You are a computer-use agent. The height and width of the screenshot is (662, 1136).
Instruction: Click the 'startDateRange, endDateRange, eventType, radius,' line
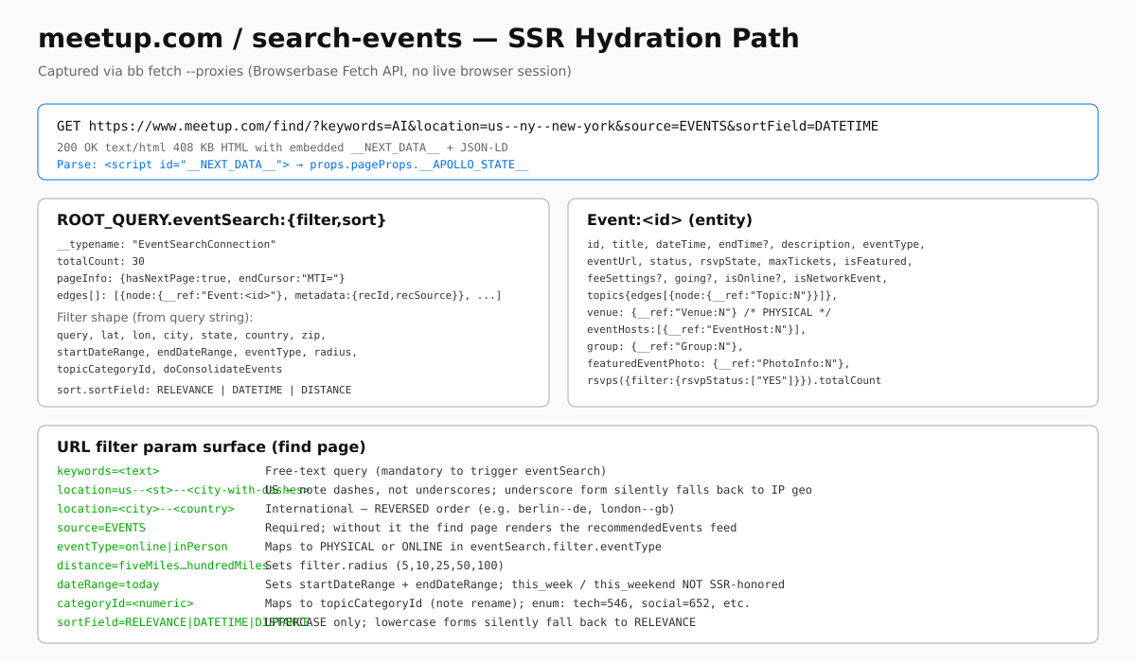[207, 352]
